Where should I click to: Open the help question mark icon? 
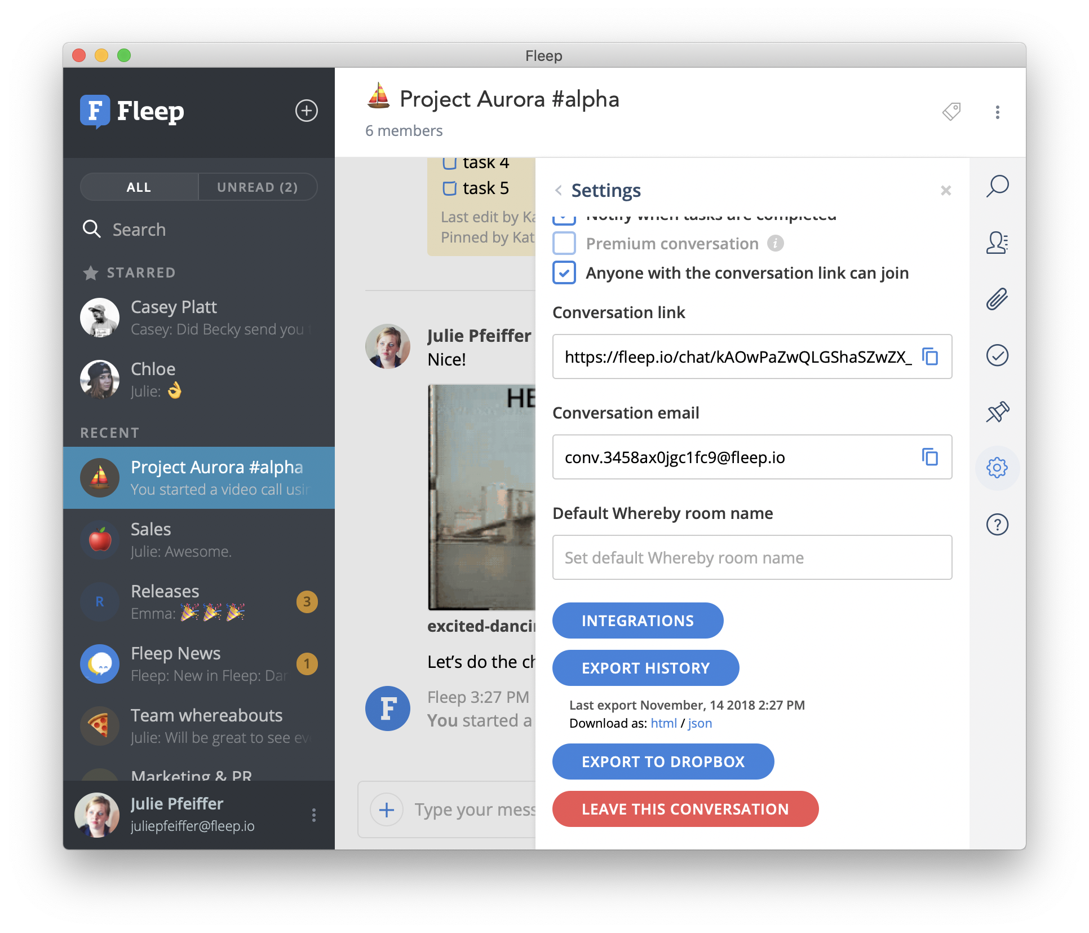pos(997,525)
